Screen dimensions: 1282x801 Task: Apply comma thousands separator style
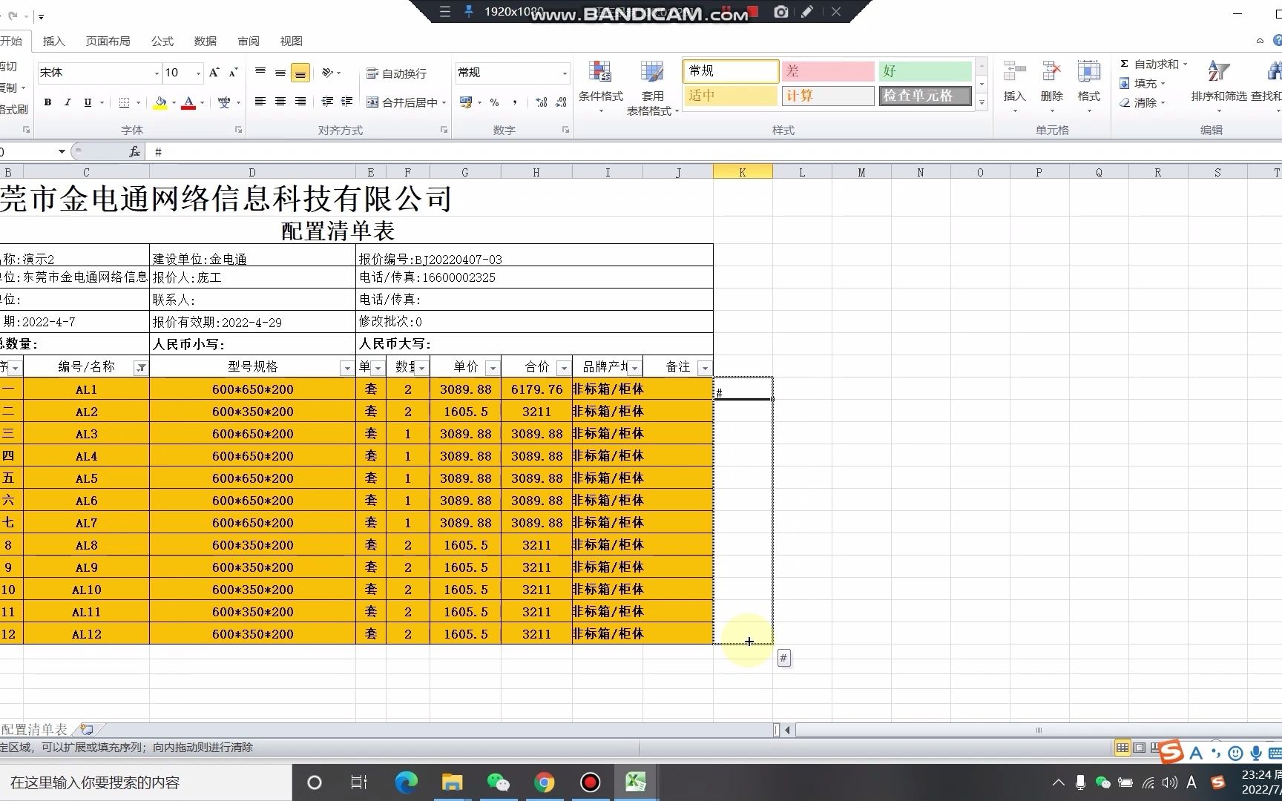515,102
